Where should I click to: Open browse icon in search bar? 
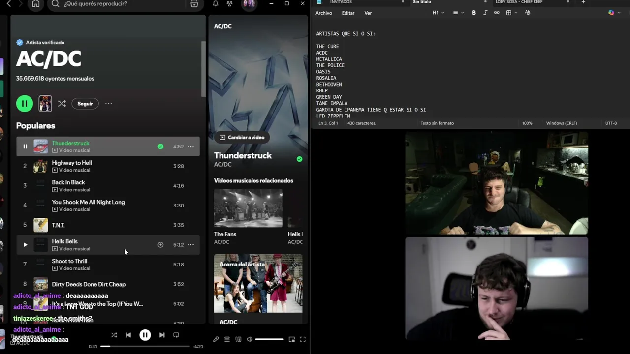(194, 4)
